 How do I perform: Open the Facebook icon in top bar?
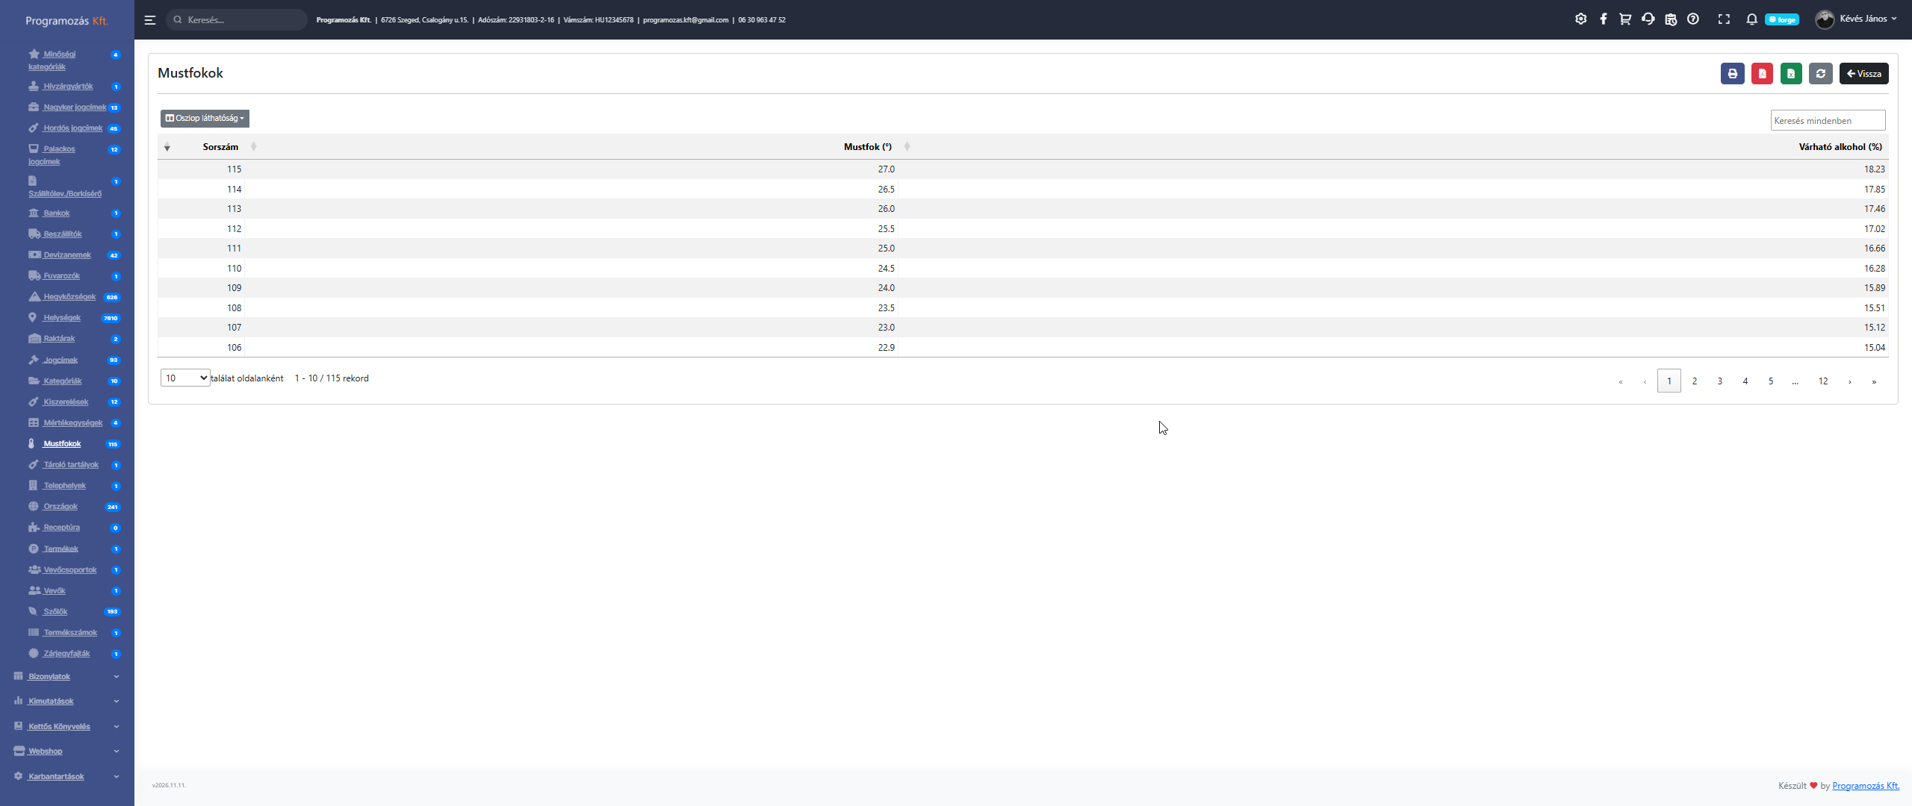(1603, 19)
